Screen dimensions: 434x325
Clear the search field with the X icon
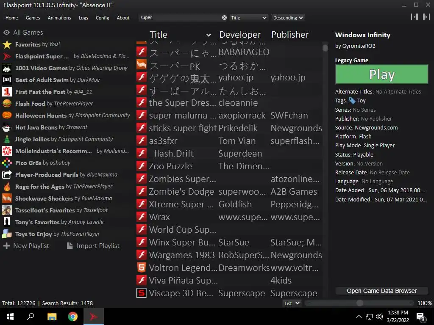[224, 18]
